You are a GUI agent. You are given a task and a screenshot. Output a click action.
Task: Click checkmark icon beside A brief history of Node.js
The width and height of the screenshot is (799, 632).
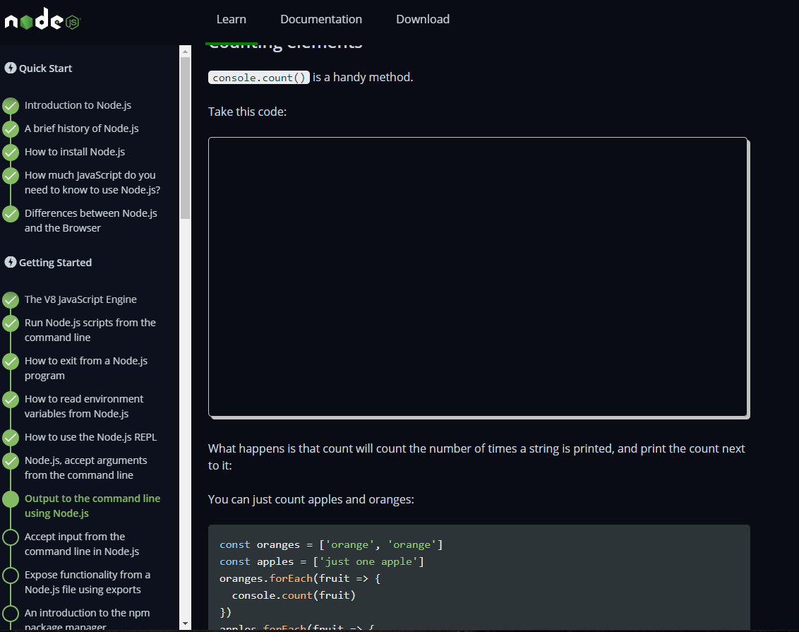[x=11, y=129]
